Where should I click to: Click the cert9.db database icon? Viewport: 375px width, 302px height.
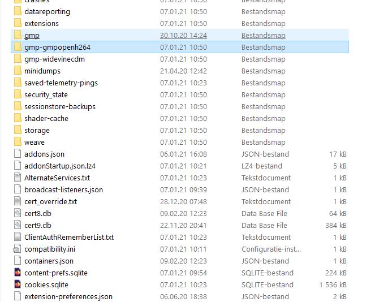click(18, 225)
